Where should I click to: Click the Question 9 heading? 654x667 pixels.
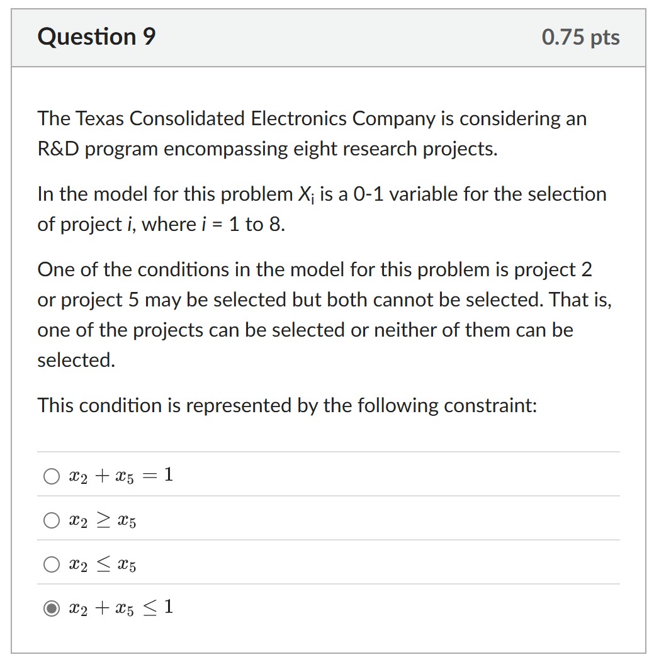pos(95,36)
